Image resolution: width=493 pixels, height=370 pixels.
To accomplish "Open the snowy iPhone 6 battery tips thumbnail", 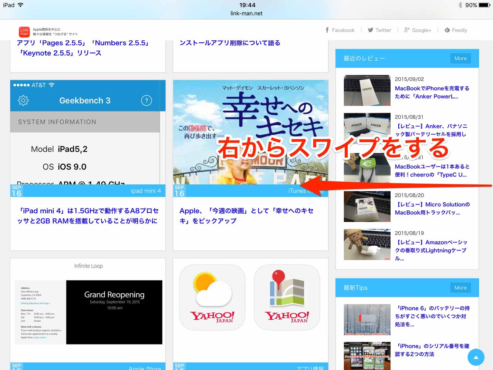I will [367, 320].
